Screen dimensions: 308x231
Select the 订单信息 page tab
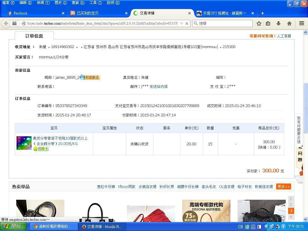34,36
